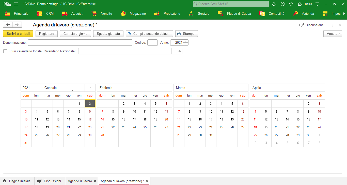Click the Discussione speech bubble icon

point(302,25)
